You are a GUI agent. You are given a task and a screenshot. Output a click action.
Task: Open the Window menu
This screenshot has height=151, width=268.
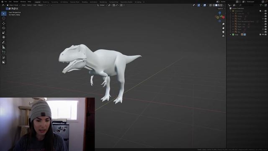click(x=23, y=2)
